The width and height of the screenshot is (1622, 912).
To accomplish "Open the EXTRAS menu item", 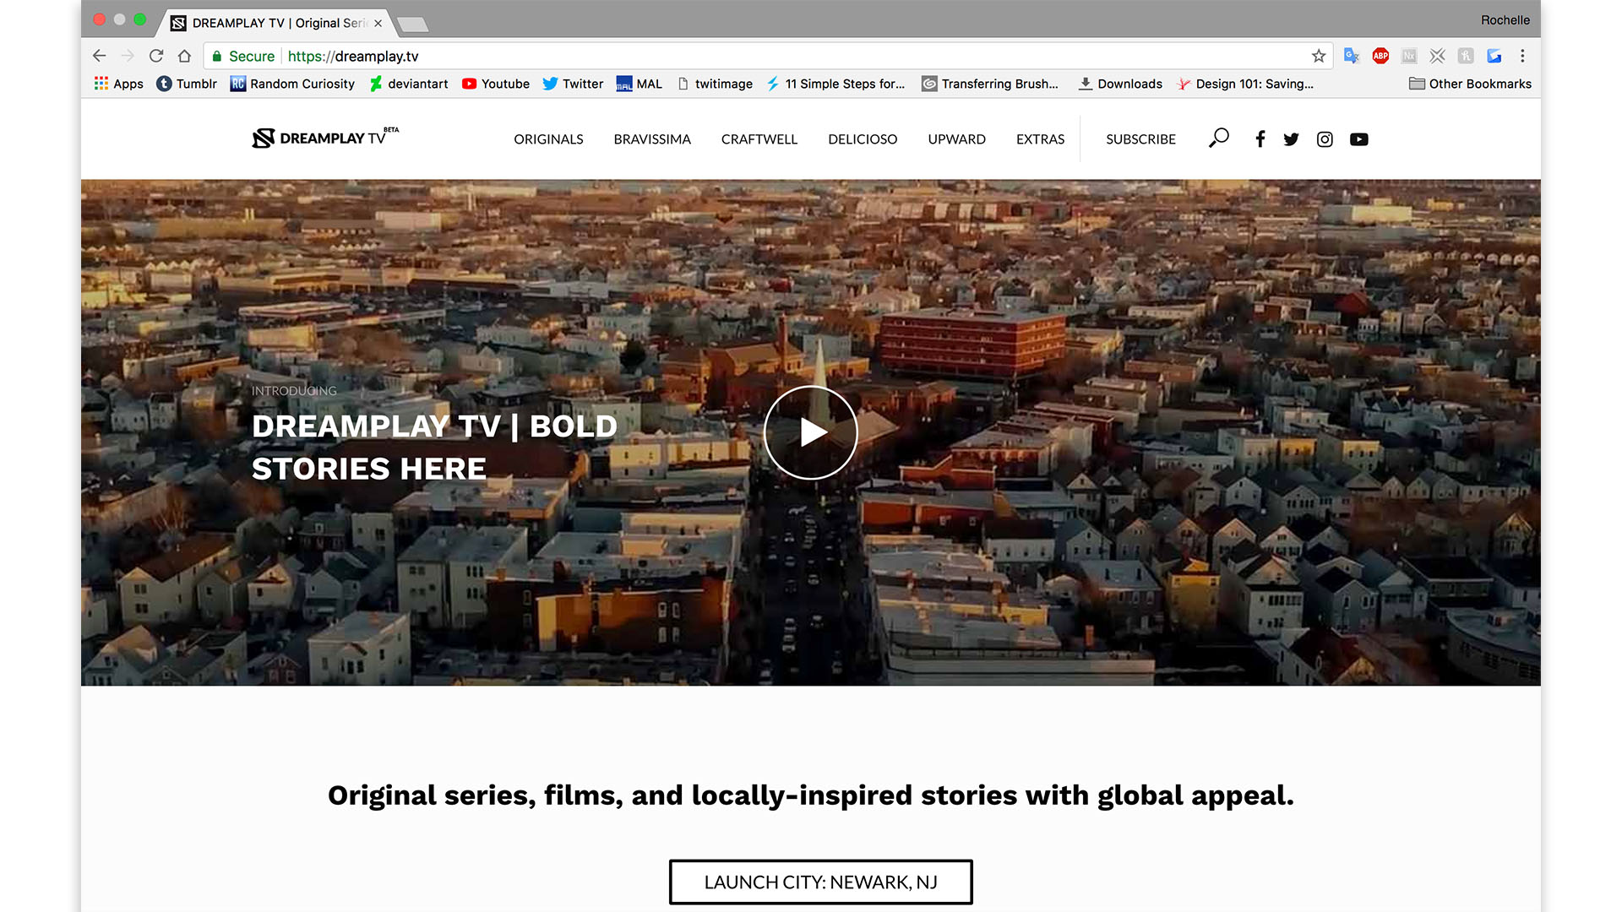I will click(1040, 139).
